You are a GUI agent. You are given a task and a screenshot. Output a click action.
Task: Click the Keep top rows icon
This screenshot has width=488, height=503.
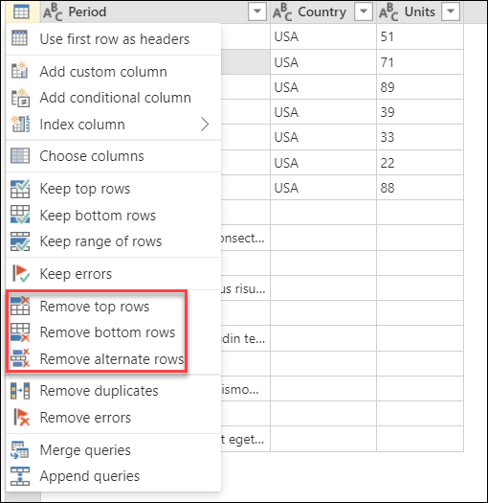(20, 189)
